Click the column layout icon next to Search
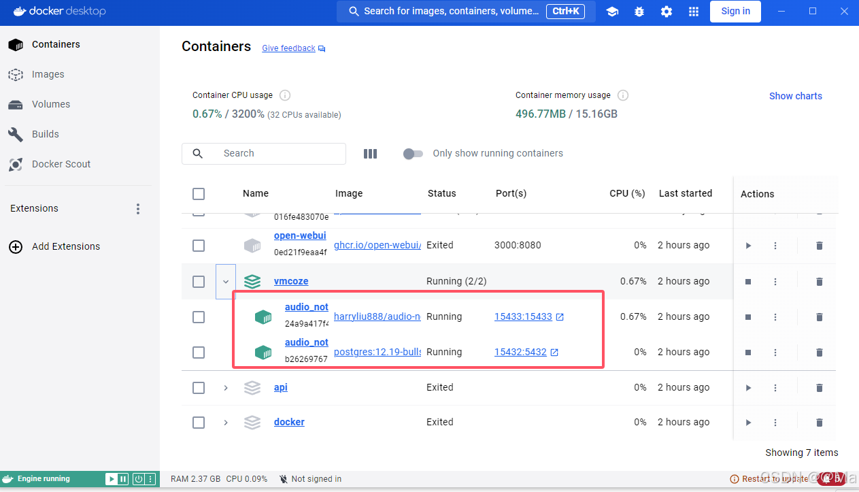This screenshot has width=859, height=492. (x=370, y=154)
